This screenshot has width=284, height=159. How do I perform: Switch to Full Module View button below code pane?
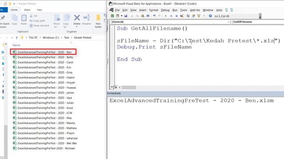point(116,87)
